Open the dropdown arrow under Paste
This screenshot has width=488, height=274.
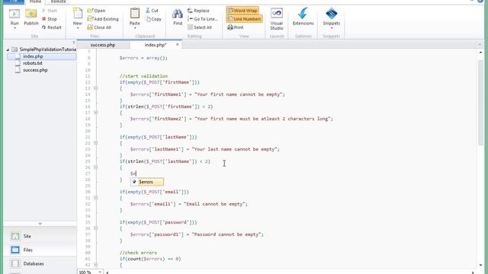pos(135,28)
